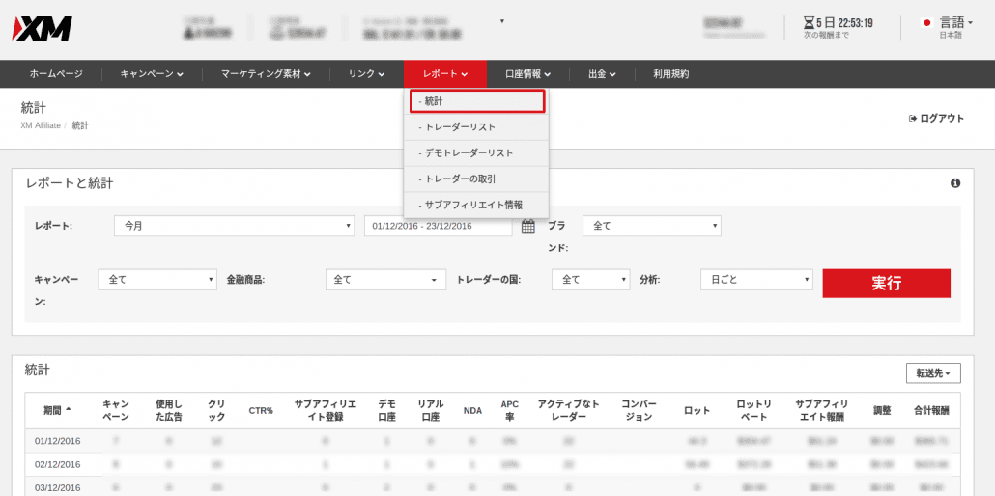This screenshot has width=995, height=496.
Task: Click the ログアウト link
Action: click(x=937, y=118)
